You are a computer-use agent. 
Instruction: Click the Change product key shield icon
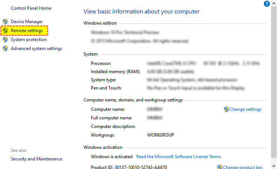[x=220, y=167]
